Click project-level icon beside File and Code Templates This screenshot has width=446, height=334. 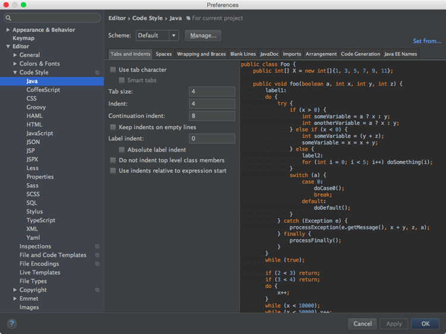coord(98,255)
